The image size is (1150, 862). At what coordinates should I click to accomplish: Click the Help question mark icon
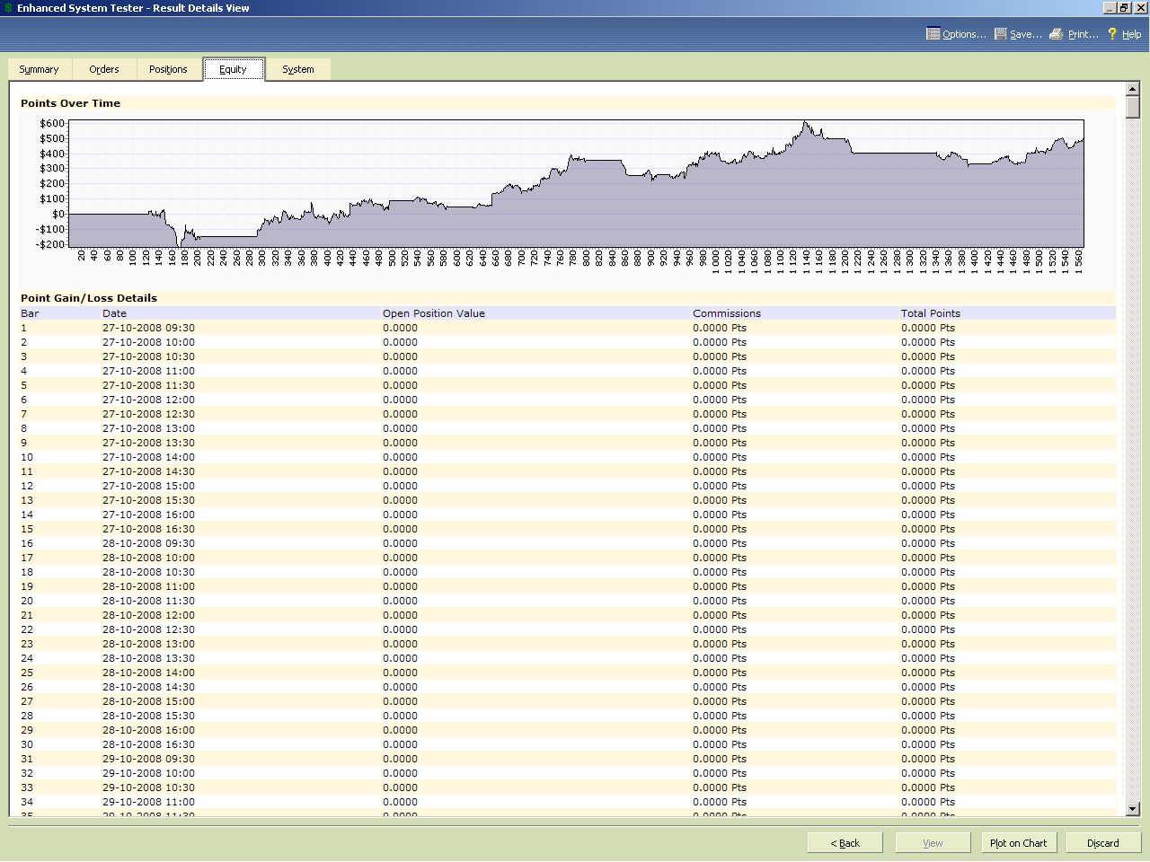coord(1112,34)
